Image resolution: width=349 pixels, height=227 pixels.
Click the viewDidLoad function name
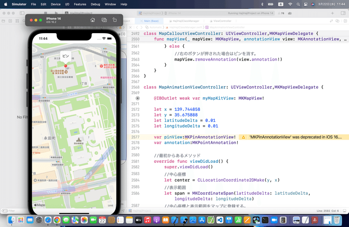(x=204, y=161)
